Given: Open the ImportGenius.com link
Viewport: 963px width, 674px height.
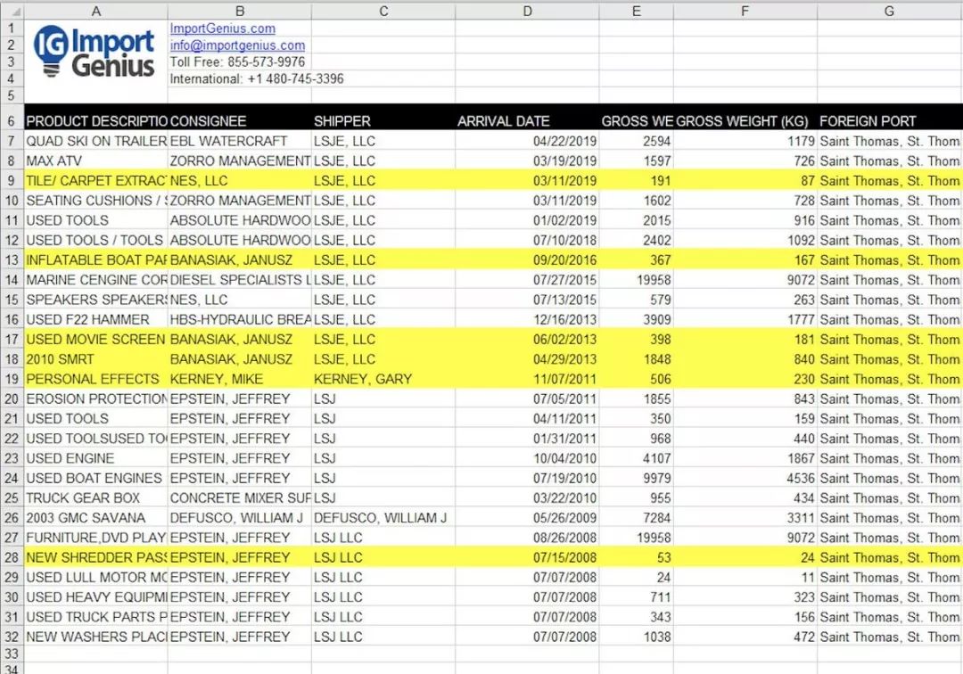Looking at the screenshot, I should (222, 29).
